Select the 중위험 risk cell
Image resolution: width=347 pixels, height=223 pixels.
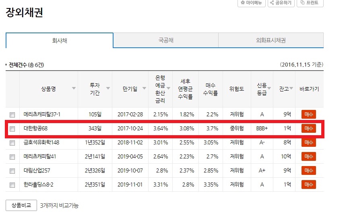(237, 128)
